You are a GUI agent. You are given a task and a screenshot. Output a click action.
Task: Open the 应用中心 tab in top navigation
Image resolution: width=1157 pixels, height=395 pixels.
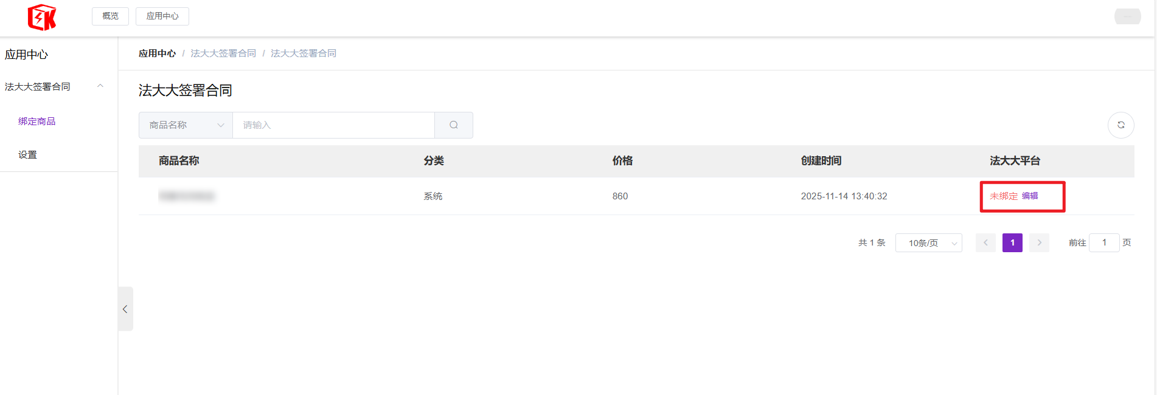(x=162, y=16)
